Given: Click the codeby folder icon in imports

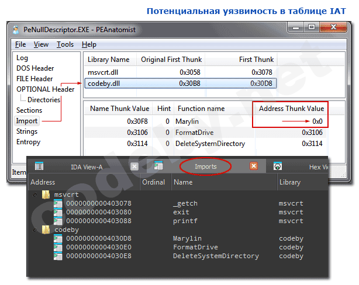Looking at the screenshot, I should 46,230.
